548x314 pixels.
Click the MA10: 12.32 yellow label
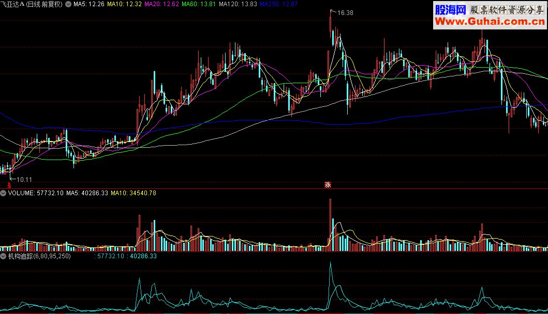(x=124, y=4)
